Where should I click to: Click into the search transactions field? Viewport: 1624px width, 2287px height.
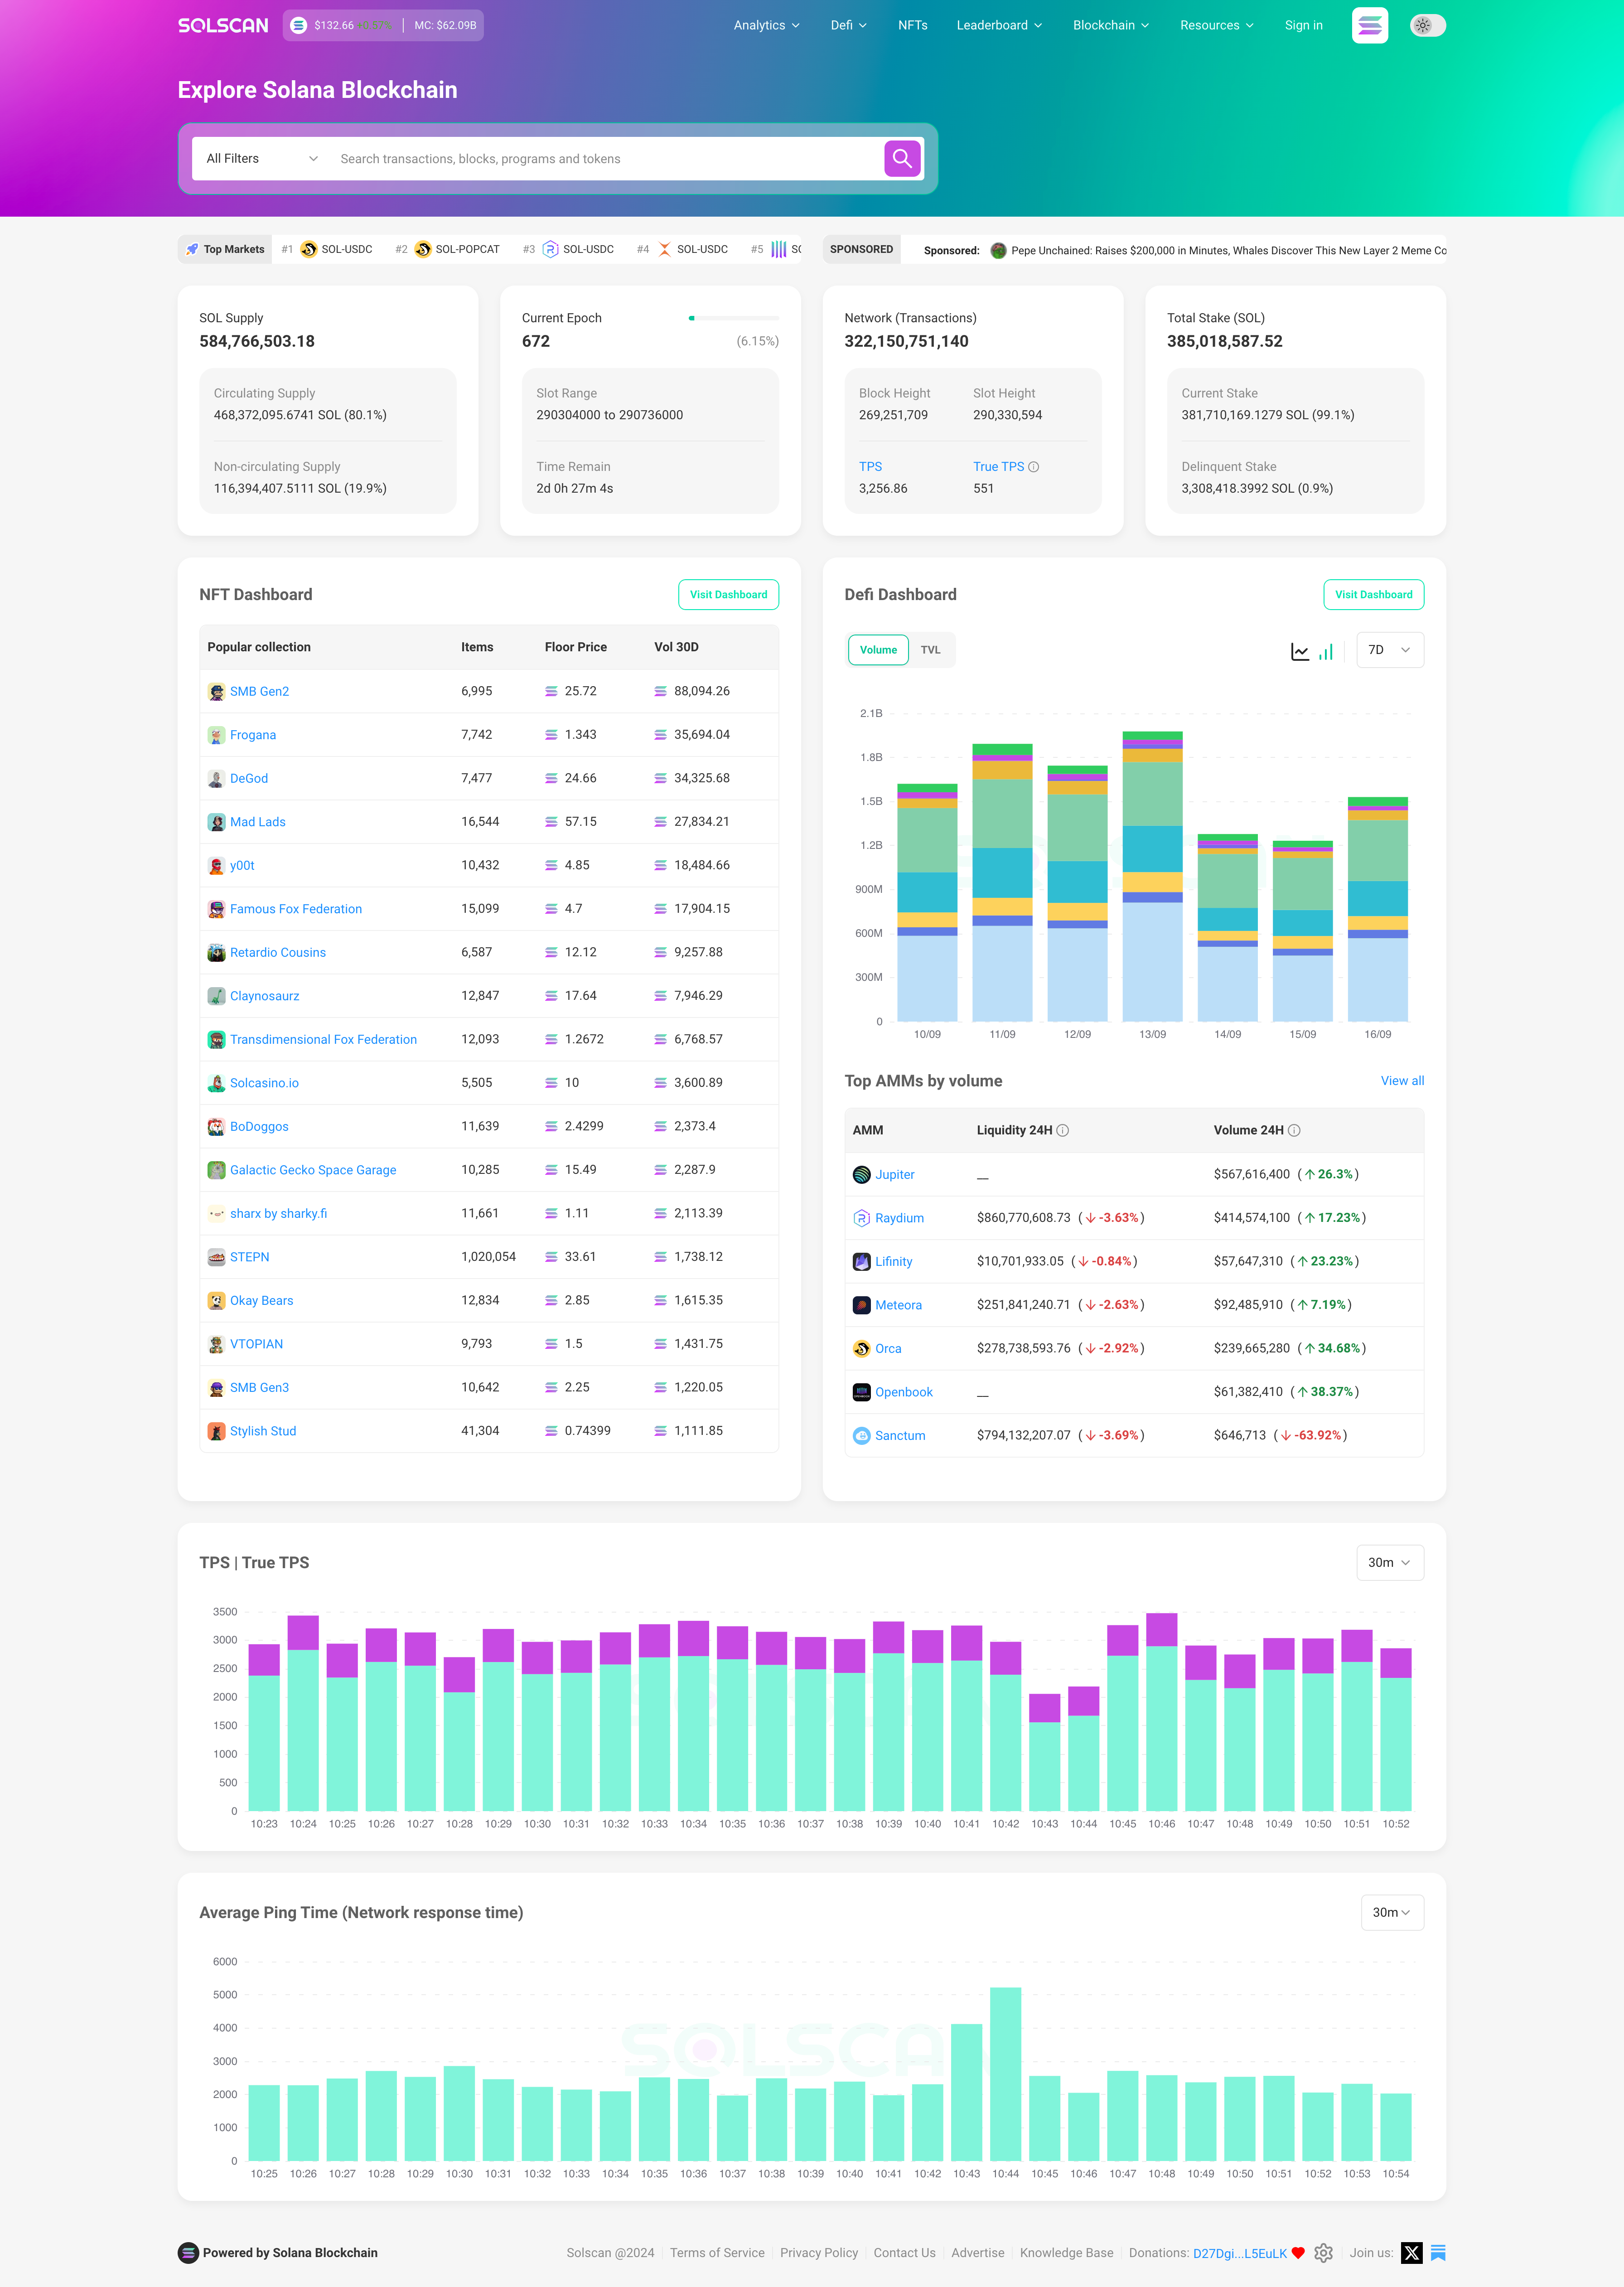(600, 159)
